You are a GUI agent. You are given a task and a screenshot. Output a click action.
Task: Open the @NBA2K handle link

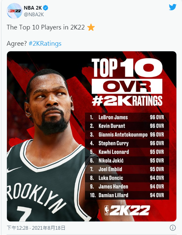pyautogui.click(x=34, y=15)
